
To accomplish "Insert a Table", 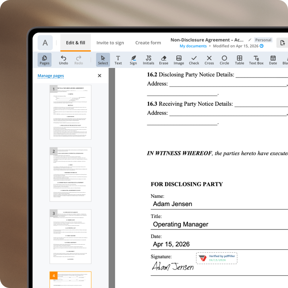I will pyautogui.click(x=239, y=60).
